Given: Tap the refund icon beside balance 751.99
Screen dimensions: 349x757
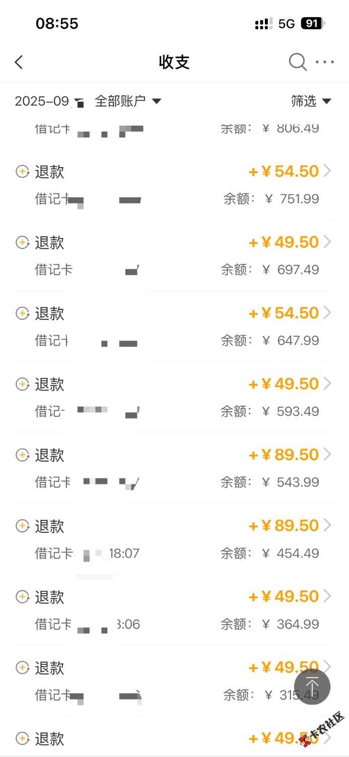Looking at the screenshot, I should click(22, 172).
